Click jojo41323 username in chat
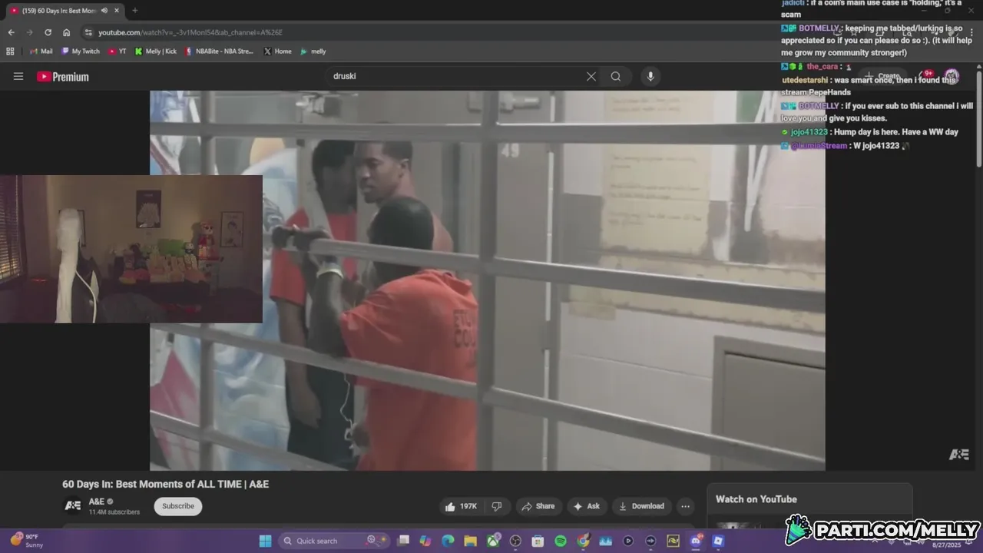The image size is (983, 553). (809, 132)
